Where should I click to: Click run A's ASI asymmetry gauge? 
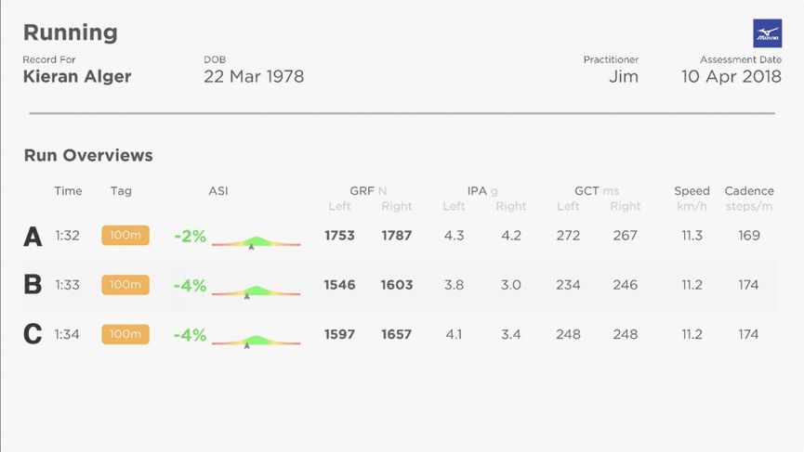click(256, 242)
